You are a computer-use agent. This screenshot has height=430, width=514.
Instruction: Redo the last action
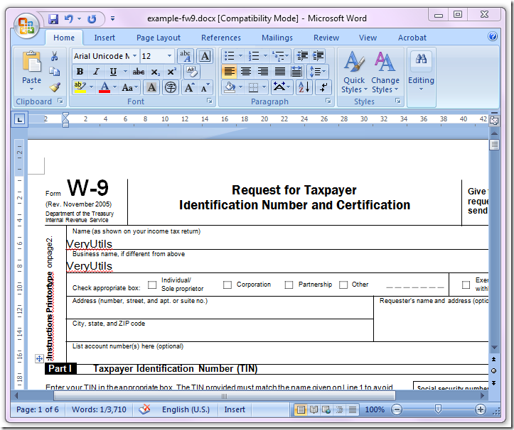click(x=92, y=19)
